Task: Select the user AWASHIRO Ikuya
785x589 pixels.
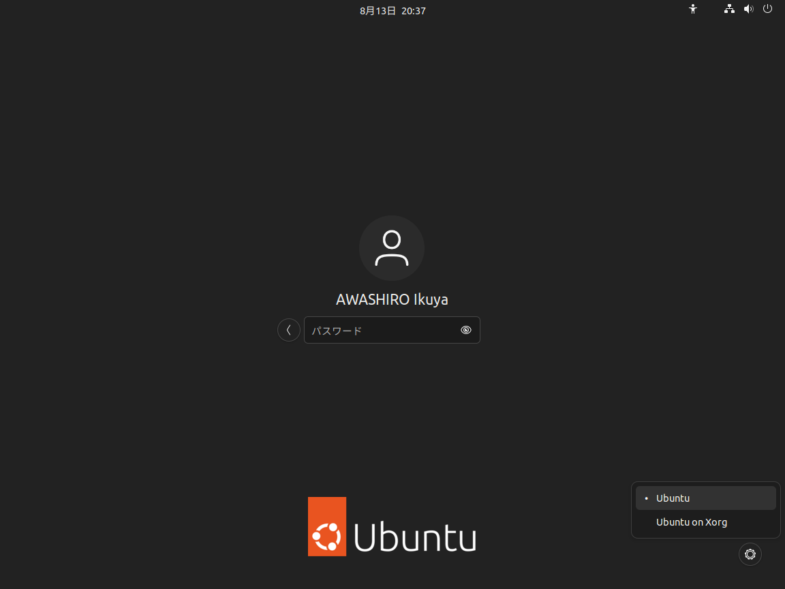Action: click(x=392, y=299)
